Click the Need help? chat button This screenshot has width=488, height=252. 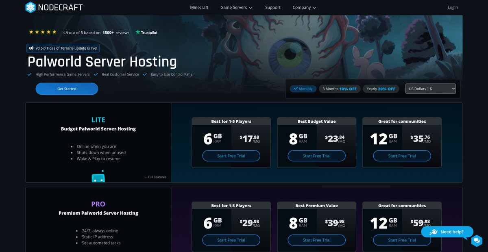point(447,232)
